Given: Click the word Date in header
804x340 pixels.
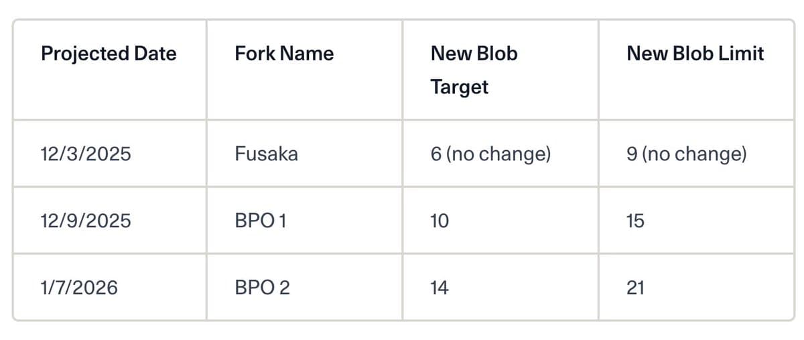Looking at the screenshot, I should coord(155,54).
